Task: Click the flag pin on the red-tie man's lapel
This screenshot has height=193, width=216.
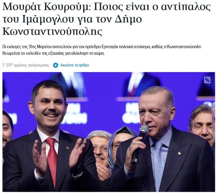Action: 68,148
